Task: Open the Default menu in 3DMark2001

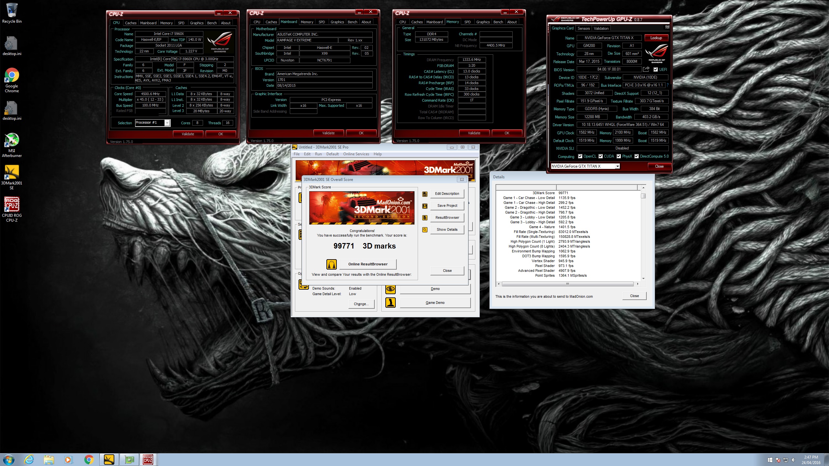Action: [332, 154]
